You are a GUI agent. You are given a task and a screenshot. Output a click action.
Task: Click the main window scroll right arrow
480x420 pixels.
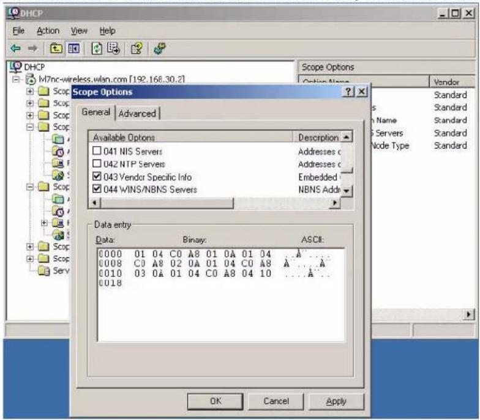pyautogui.click(x=469, y=314)
